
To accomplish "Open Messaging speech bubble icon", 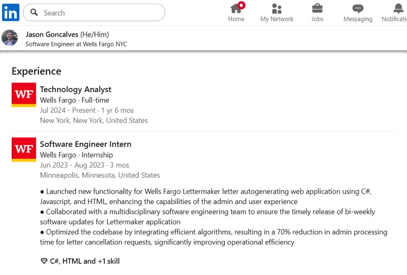I will [x=358, y=9].
